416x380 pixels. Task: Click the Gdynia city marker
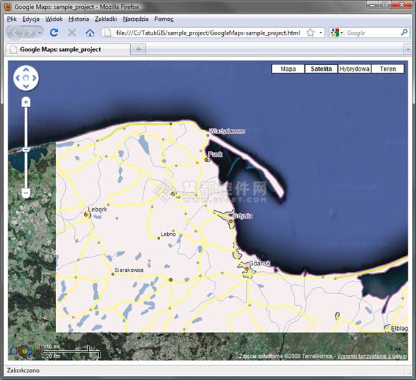pos(231,221)
